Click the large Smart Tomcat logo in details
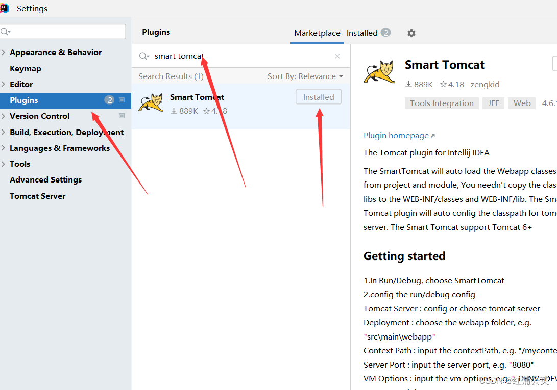Viewport: 557px width, 390px height. tap(379, 71)
